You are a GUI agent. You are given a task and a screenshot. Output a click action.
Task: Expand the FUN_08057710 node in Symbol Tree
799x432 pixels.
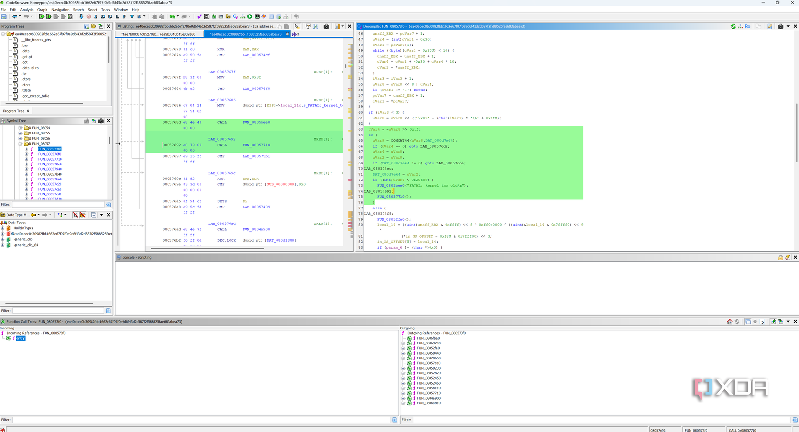click(27, 159)
